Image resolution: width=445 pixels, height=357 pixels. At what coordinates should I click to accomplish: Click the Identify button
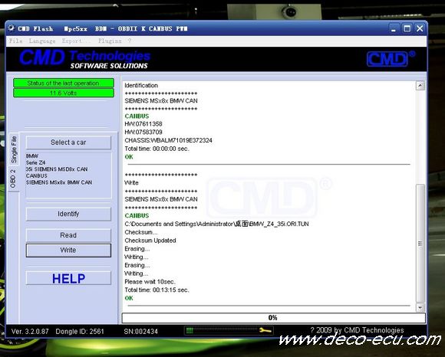pyautogui.click(x=68, y=214)
